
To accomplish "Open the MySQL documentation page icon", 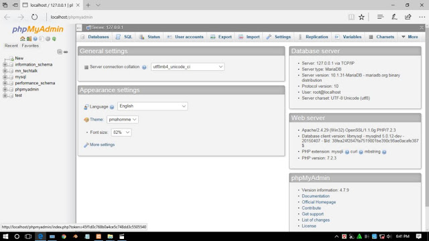I will 42,39.
